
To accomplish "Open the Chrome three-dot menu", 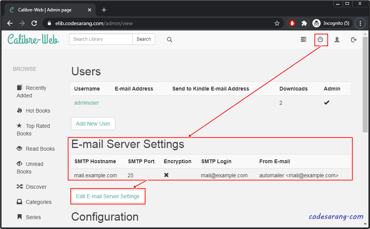I will coord(360,23).
